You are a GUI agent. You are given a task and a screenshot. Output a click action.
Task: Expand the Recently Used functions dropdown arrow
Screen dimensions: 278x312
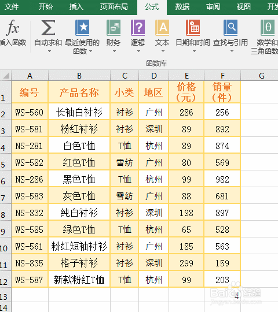[91, 51]
